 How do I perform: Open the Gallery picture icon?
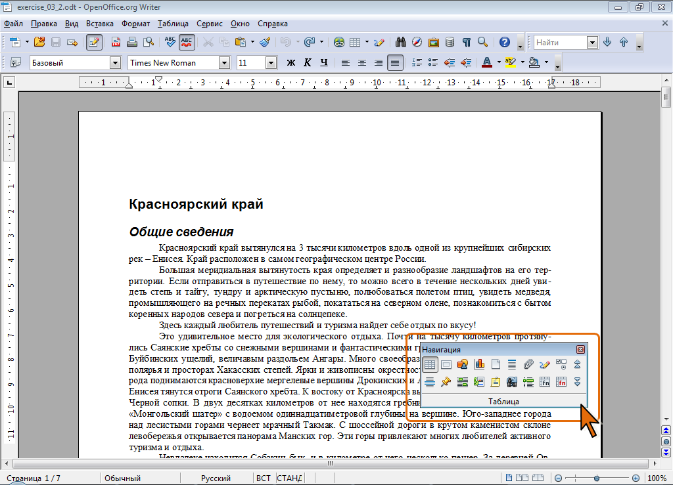[434, 42]
